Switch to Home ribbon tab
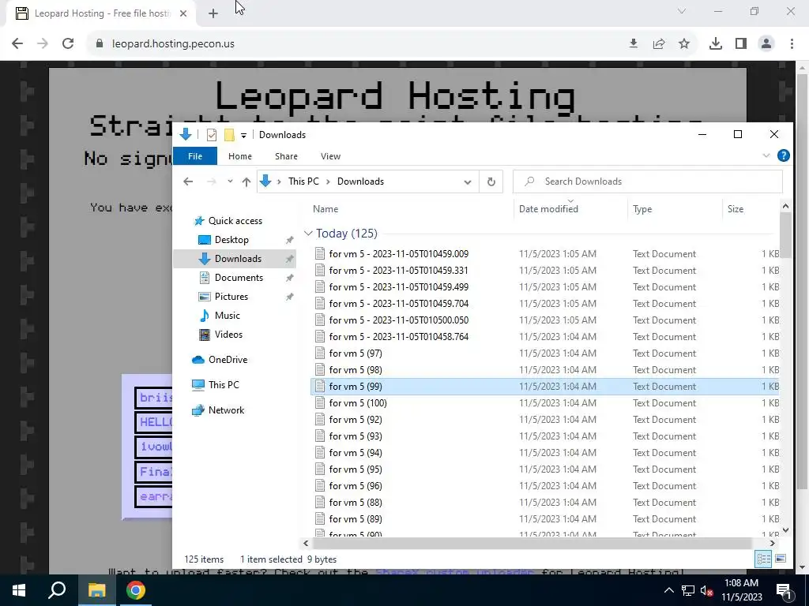809x606 pixels. (240, 156)
